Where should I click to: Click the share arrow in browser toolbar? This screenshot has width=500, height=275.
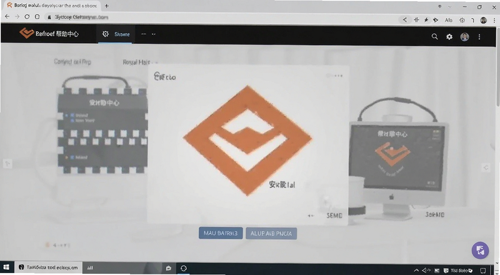click(x=404, y=20)
